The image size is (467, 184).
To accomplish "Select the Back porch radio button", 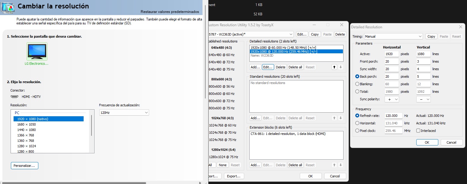I will click(x=357, y=76).
